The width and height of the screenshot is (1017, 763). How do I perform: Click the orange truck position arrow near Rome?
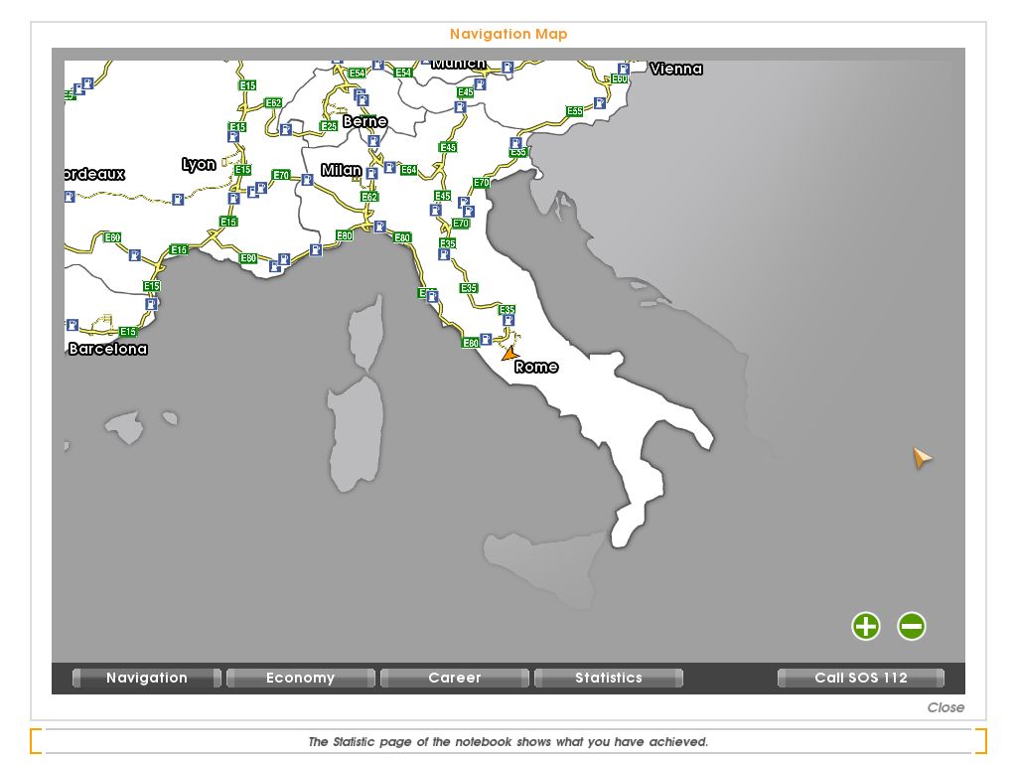[x=510, y=353]
